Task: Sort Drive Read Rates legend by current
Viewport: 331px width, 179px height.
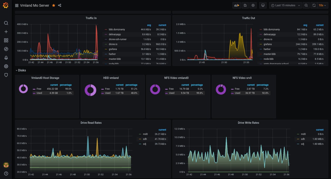Action: click(x=162, y=130)
